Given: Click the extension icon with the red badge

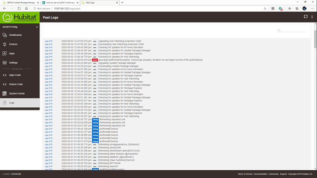Looking at the screenshot, I should [x=280, y=8].
